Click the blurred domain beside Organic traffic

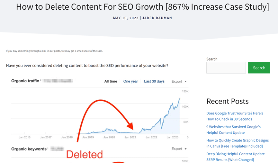(x=58, y=81)
